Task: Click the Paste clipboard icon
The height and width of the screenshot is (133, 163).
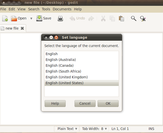Action: (121, 18)
